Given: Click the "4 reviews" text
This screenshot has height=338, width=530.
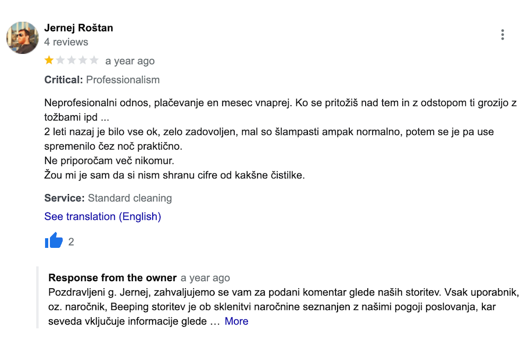Looking at the screenshot, I should point(66,42).
